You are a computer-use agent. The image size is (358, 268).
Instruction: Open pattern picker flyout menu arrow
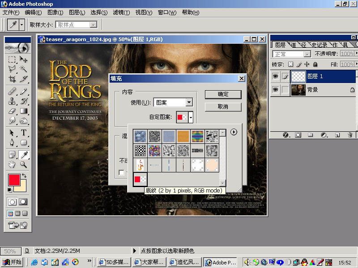234,132
